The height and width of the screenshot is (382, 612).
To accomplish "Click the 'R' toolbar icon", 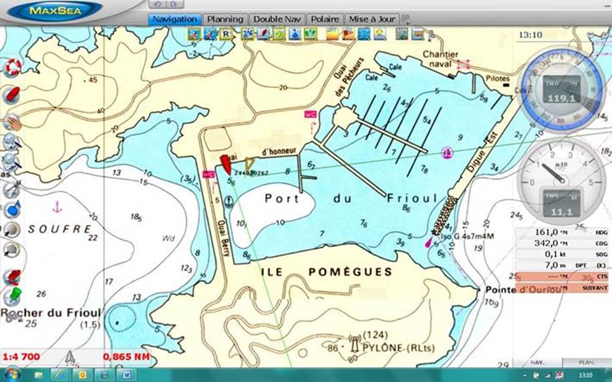I will click(x=226, y=34).
